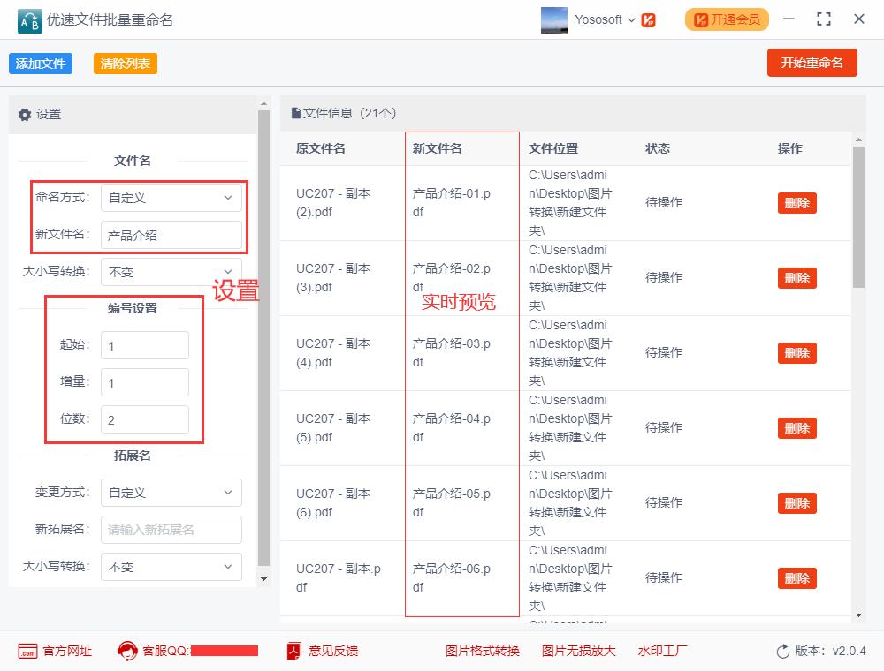Screen dimensions: 884x671
Task: Expand the Yososoft account dropdown arrow
Action: tap(631, 20)
